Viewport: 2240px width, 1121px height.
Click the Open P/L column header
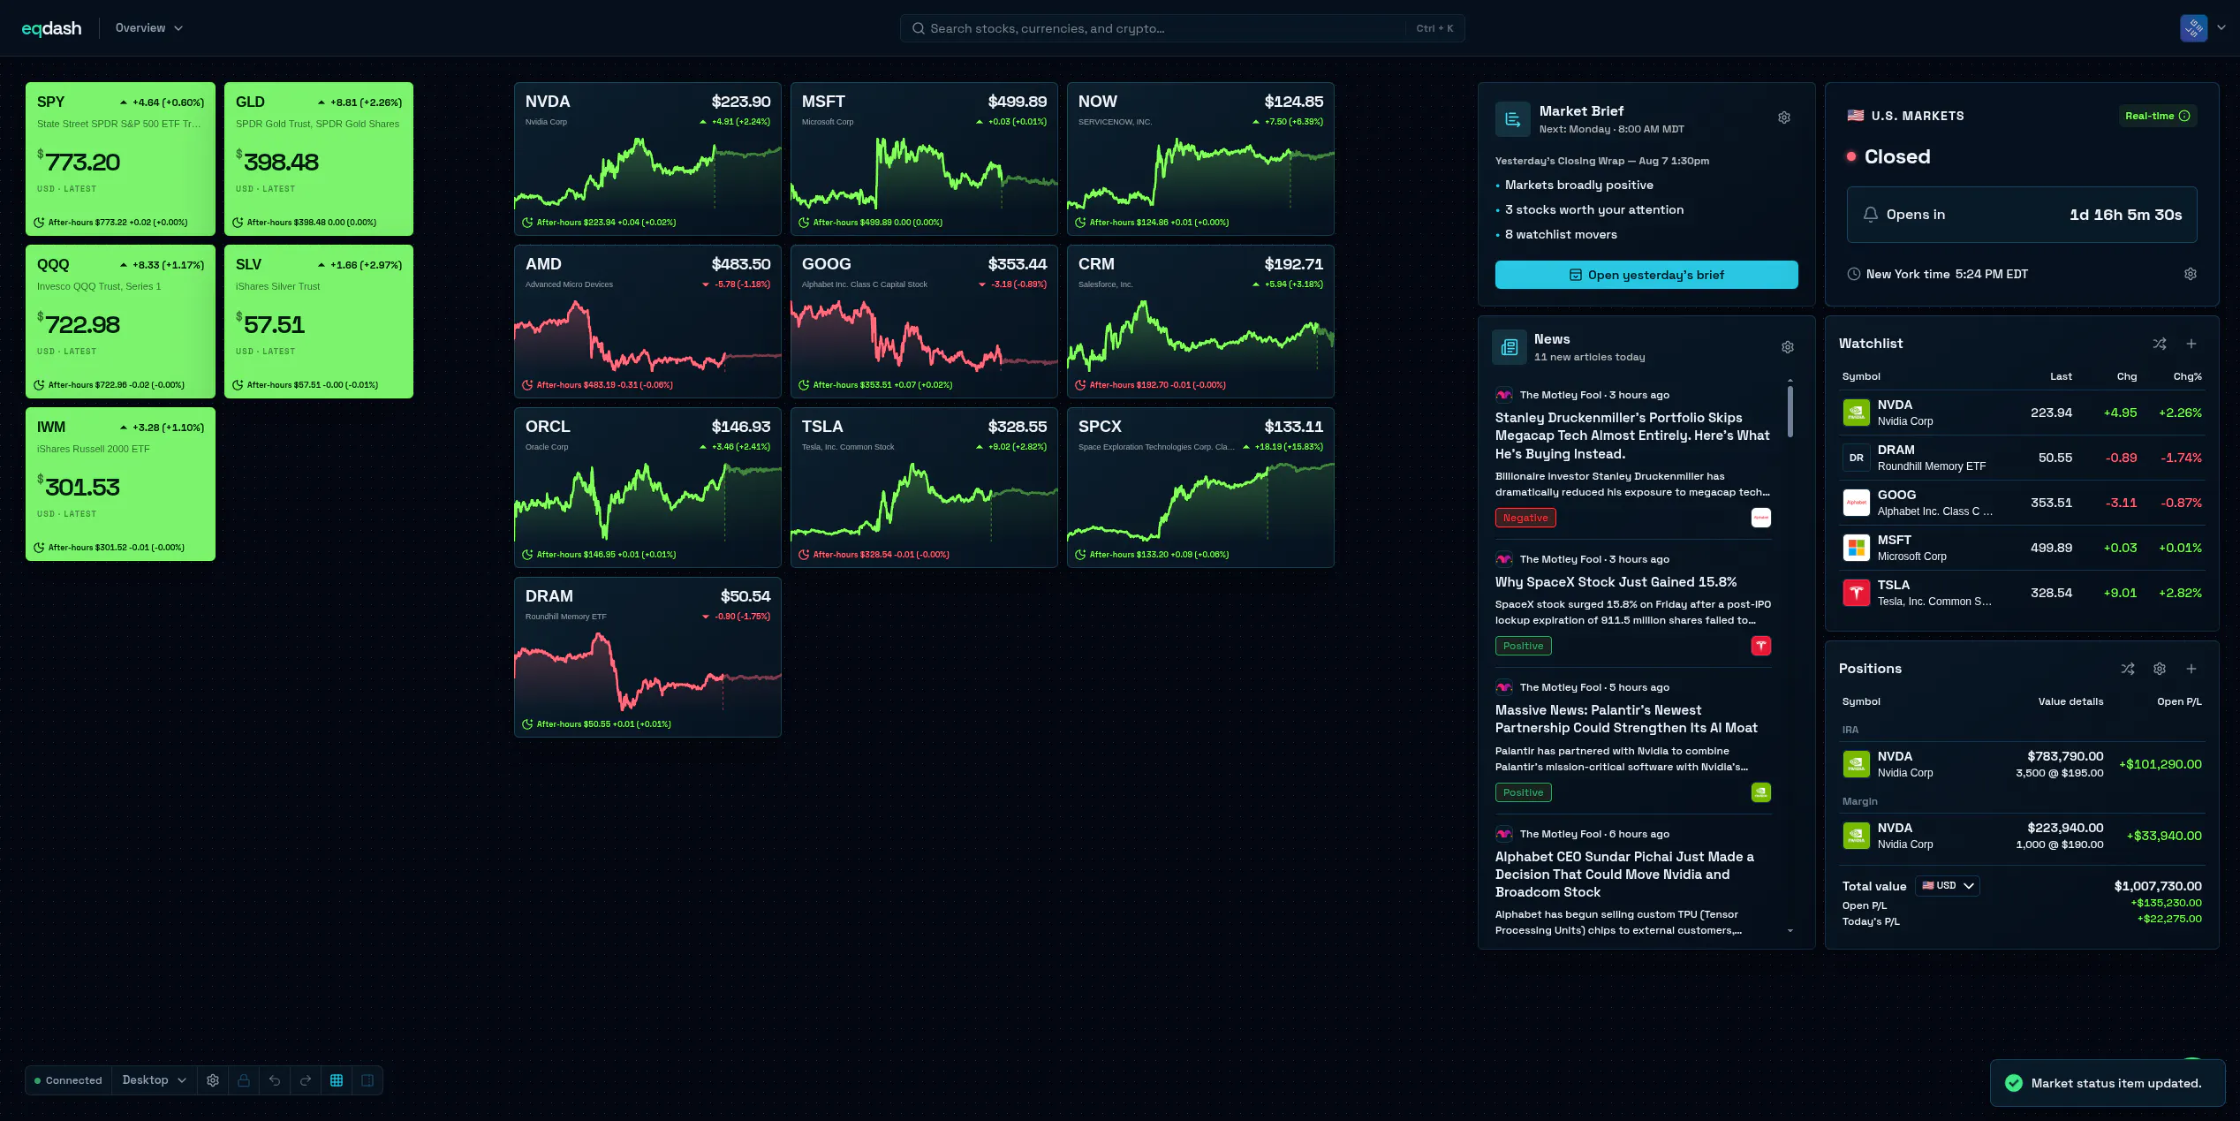2179,701
